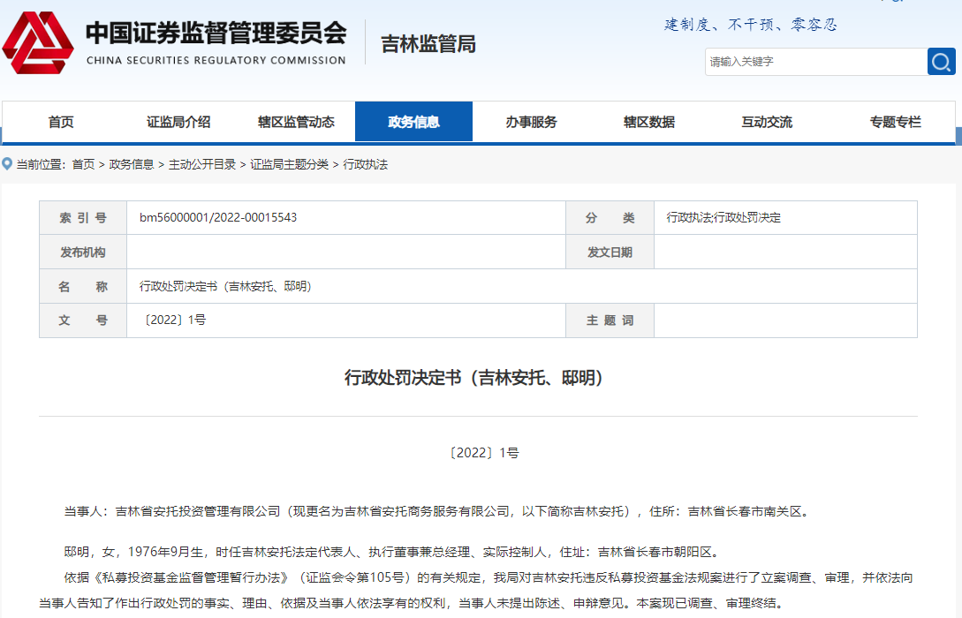Click the 行政执法 breadcrumb link
962x618 pixels.
coord(366,165)
